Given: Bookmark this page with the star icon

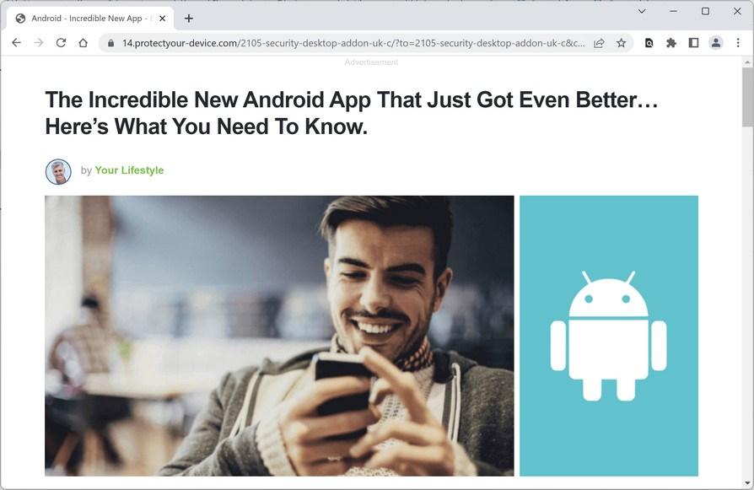Looking at the screenshot, I should [x=622, y=43].
